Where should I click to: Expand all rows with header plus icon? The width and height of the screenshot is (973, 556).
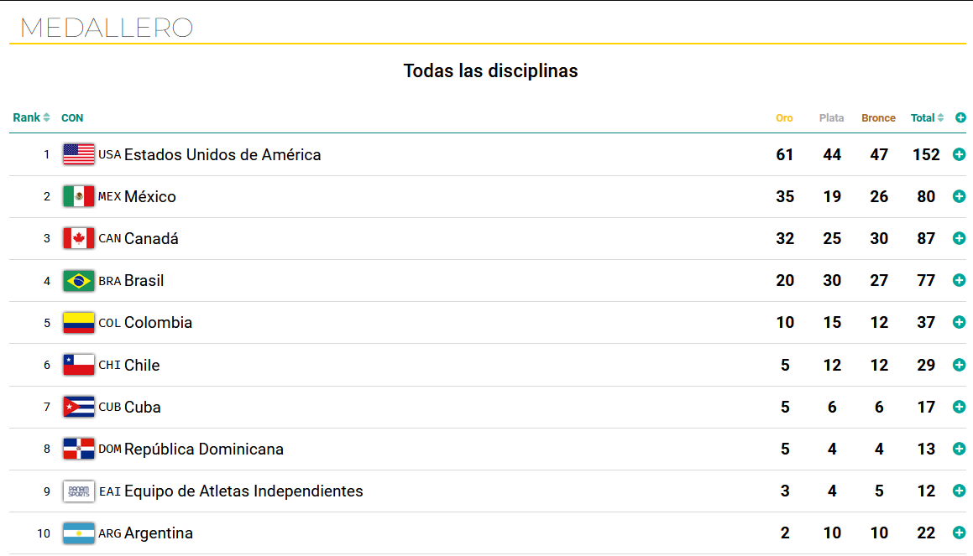(960, 117)
